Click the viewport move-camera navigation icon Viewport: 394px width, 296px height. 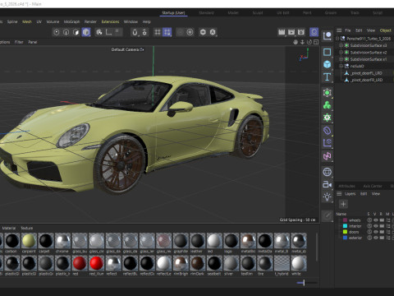pyautogui.click(x=295, y=42)
